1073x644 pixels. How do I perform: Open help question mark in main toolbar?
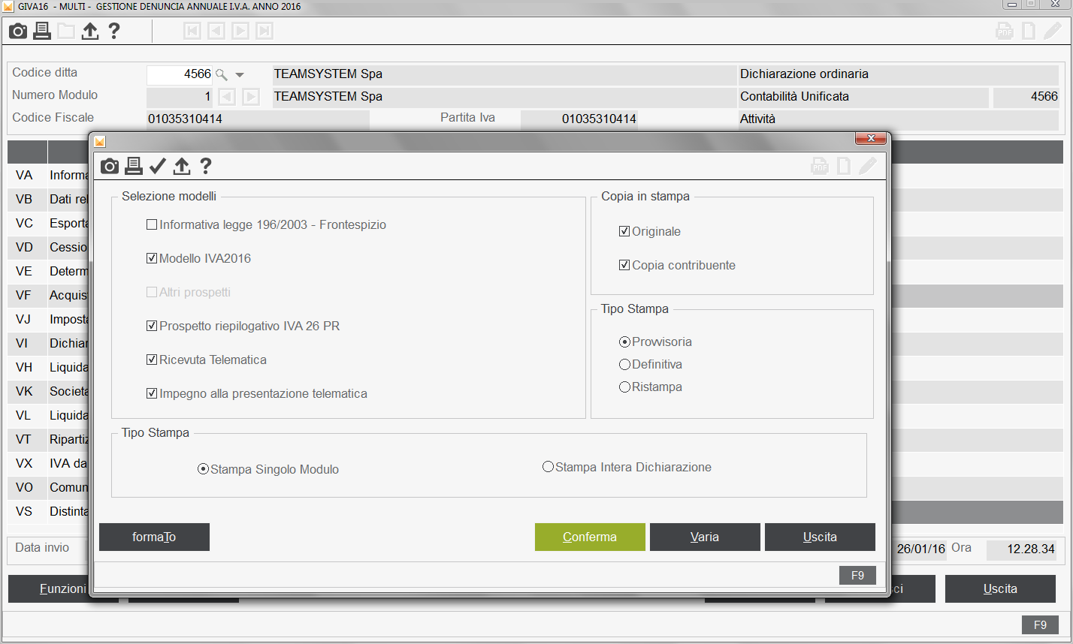pyautogui.click(x=114, y=32)
